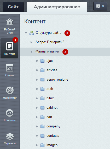This screenshot has height=149, width=110.
Task: Expand the bitrix folder arrow
Action: (37, 98)
